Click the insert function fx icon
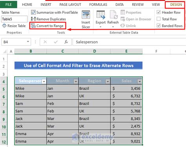Image resolution: width=186 pixels, height=147 pixels. pyautogui.click(x=66, y=42)
